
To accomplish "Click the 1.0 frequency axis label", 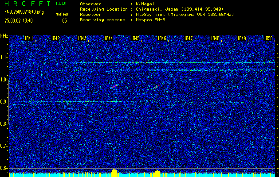I will pyautogui.click(x=4, y=80).
